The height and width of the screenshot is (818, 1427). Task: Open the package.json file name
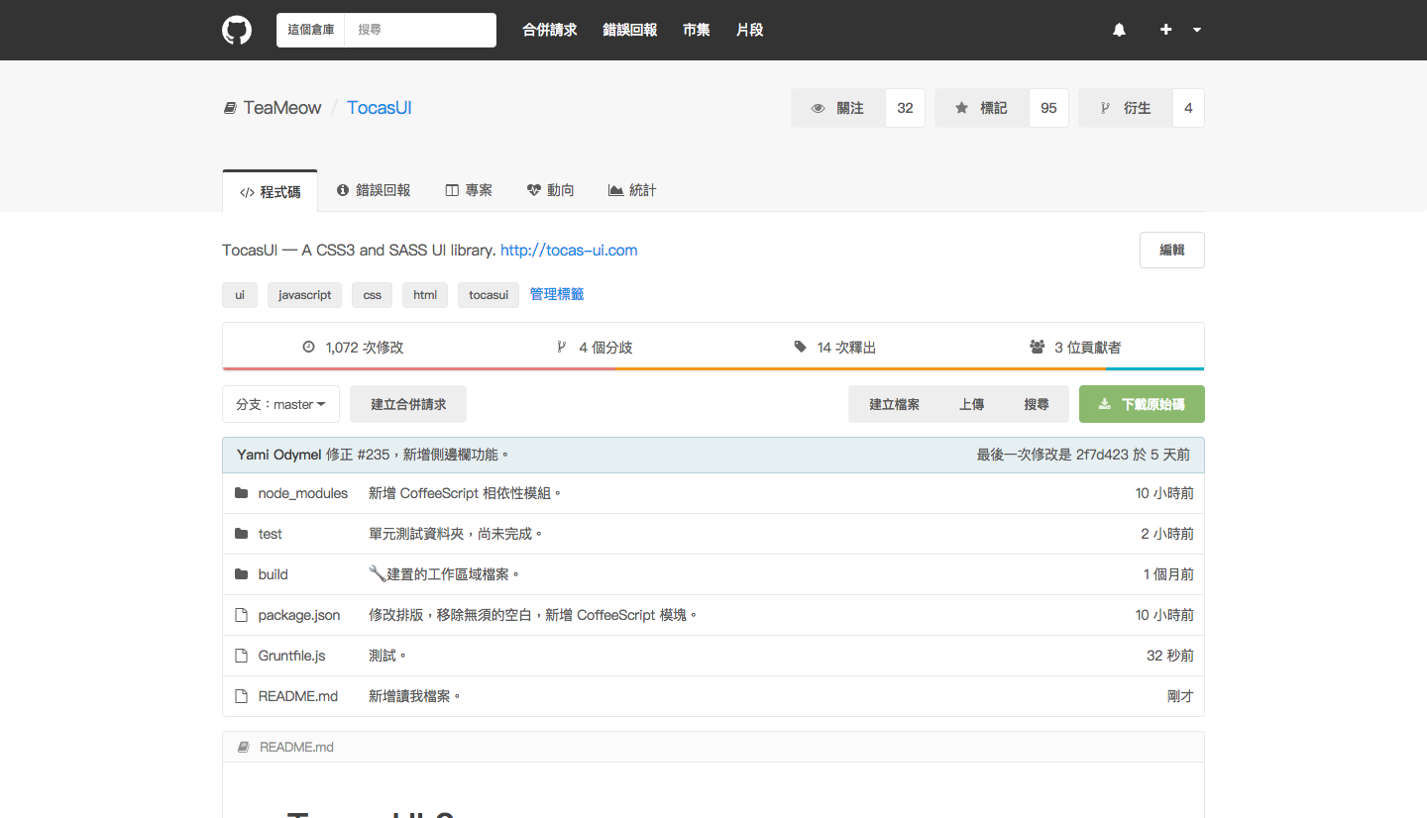click(299, 615)
